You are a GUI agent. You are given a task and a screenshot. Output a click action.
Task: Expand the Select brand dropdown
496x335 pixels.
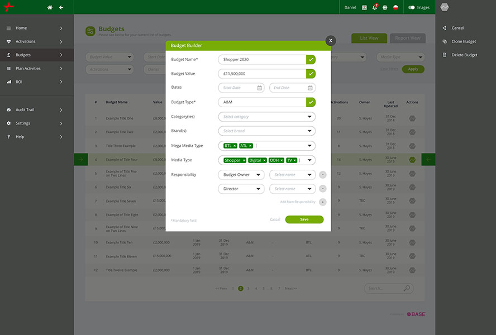(266, 131)
